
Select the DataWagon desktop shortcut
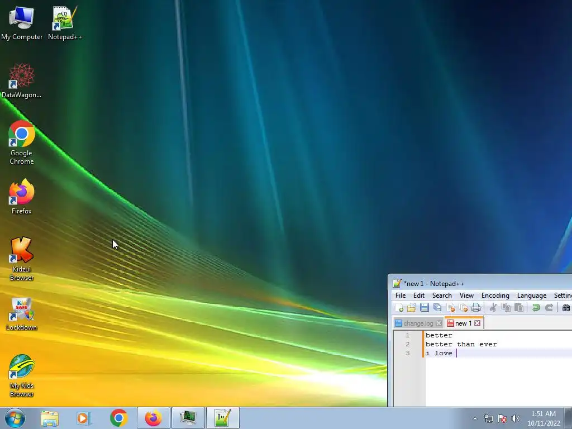pyautogui.click(x=22, y=80)
